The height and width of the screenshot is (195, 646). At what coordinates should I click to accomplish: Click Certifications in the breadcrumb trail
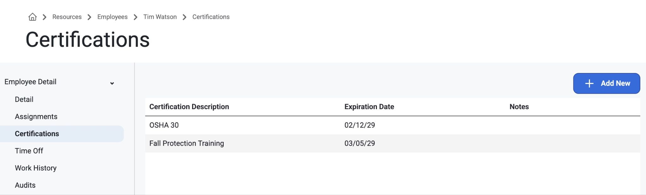coord(211,17)
